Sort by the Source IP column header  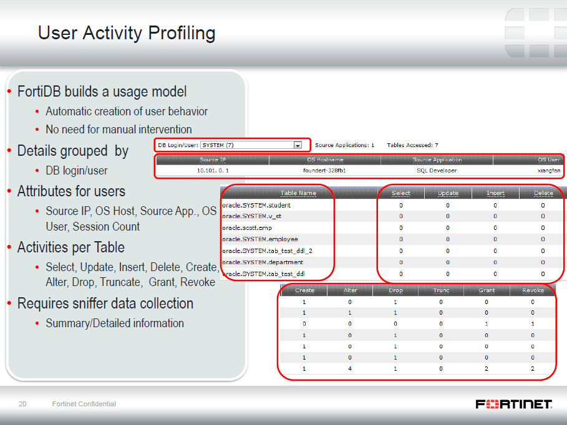[x=213, y=160]
